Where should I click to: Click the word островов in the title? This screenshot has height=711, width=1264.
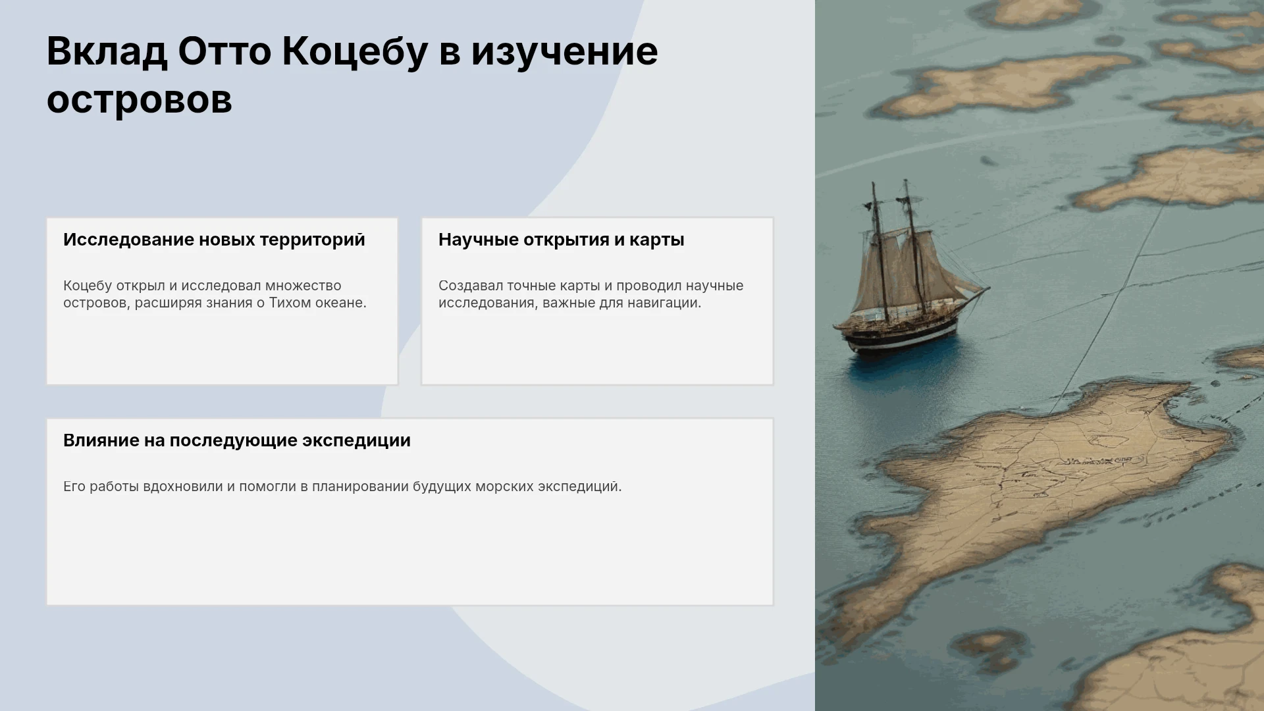point(140,99)
